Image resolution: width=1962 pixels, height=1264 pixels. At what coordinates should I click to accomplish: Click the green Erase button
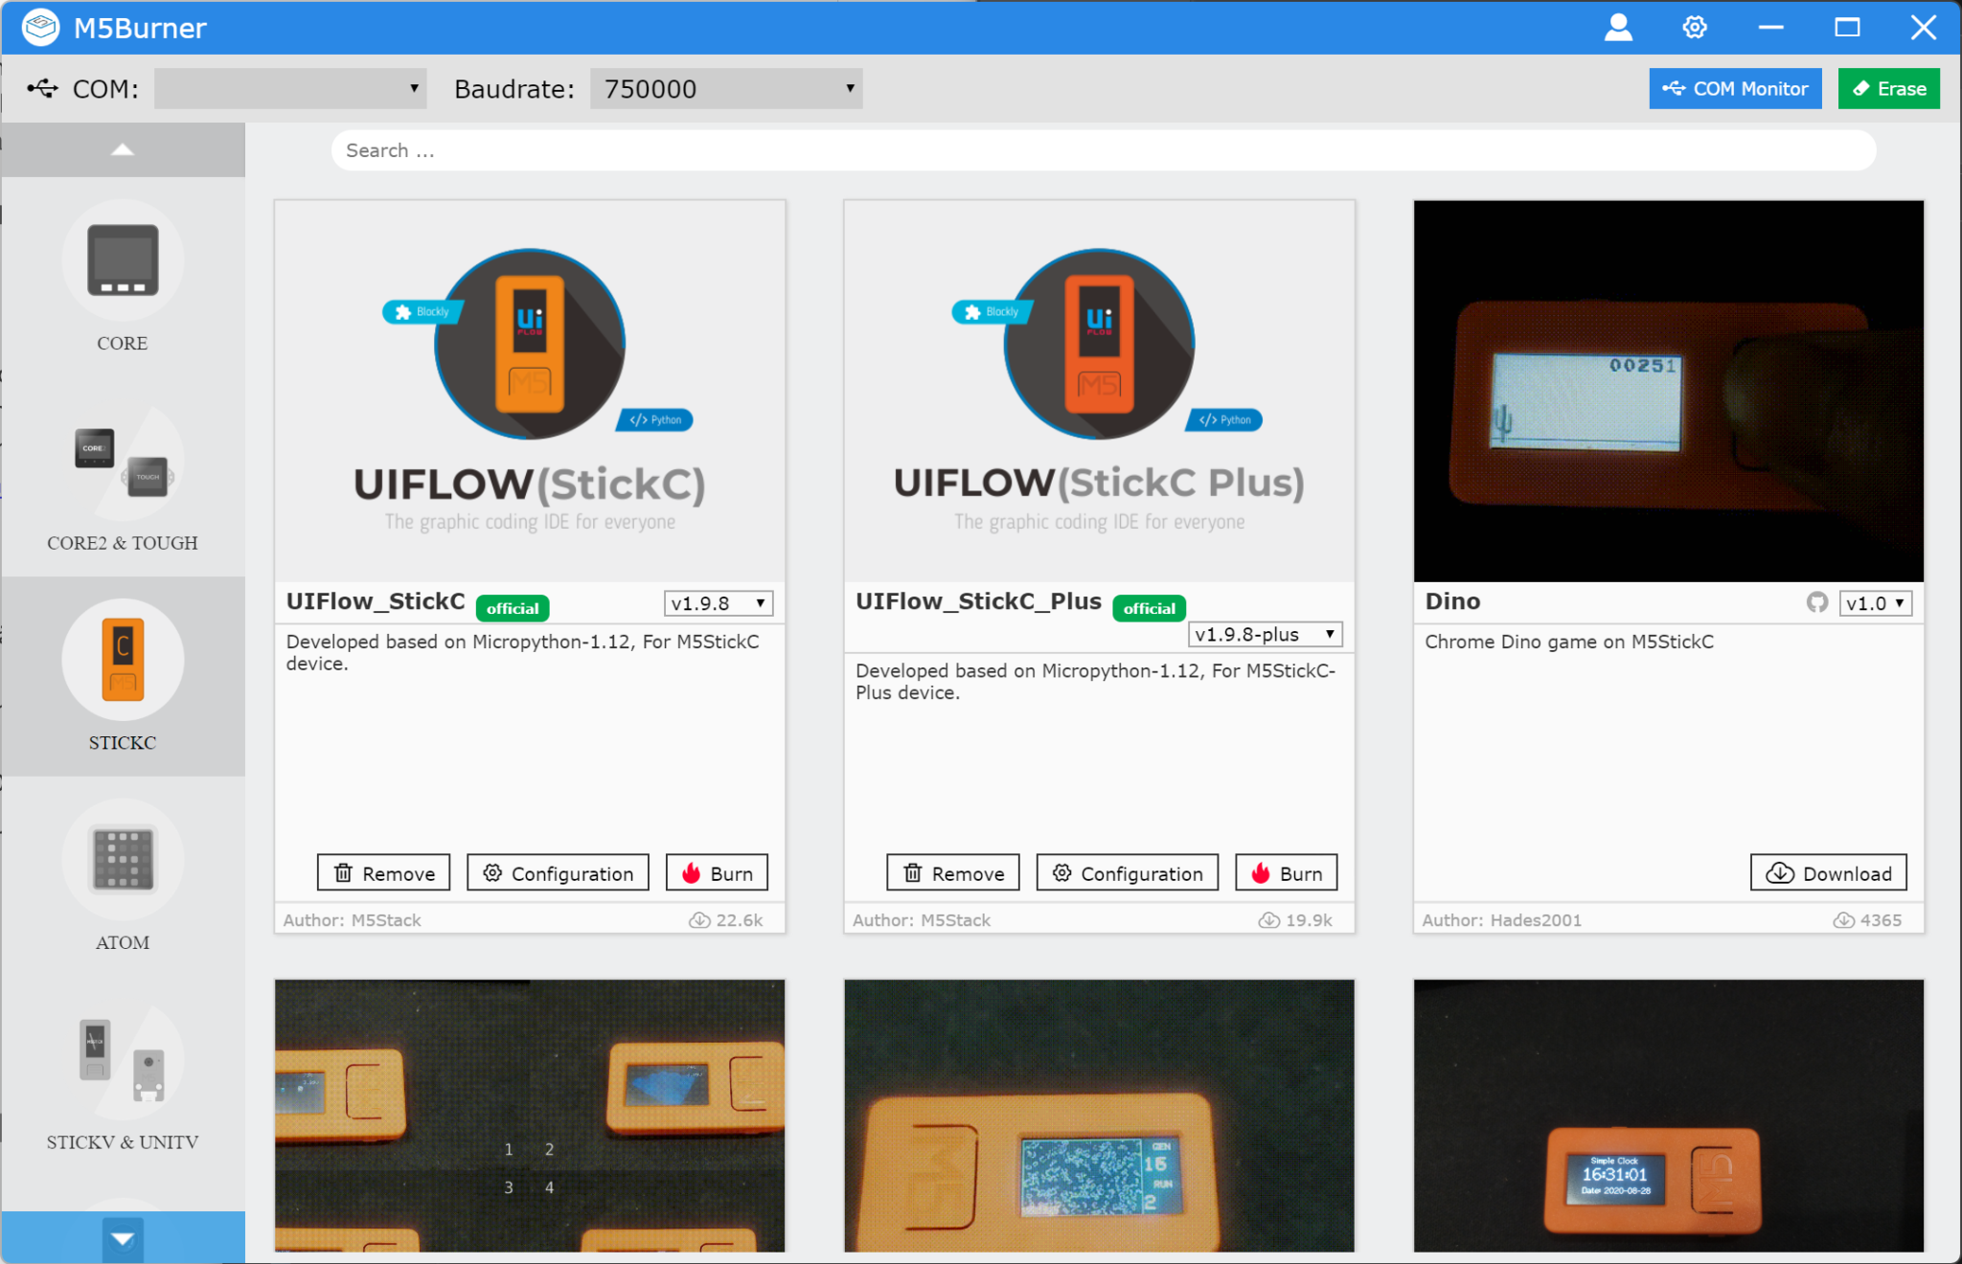click(1888, 88)
